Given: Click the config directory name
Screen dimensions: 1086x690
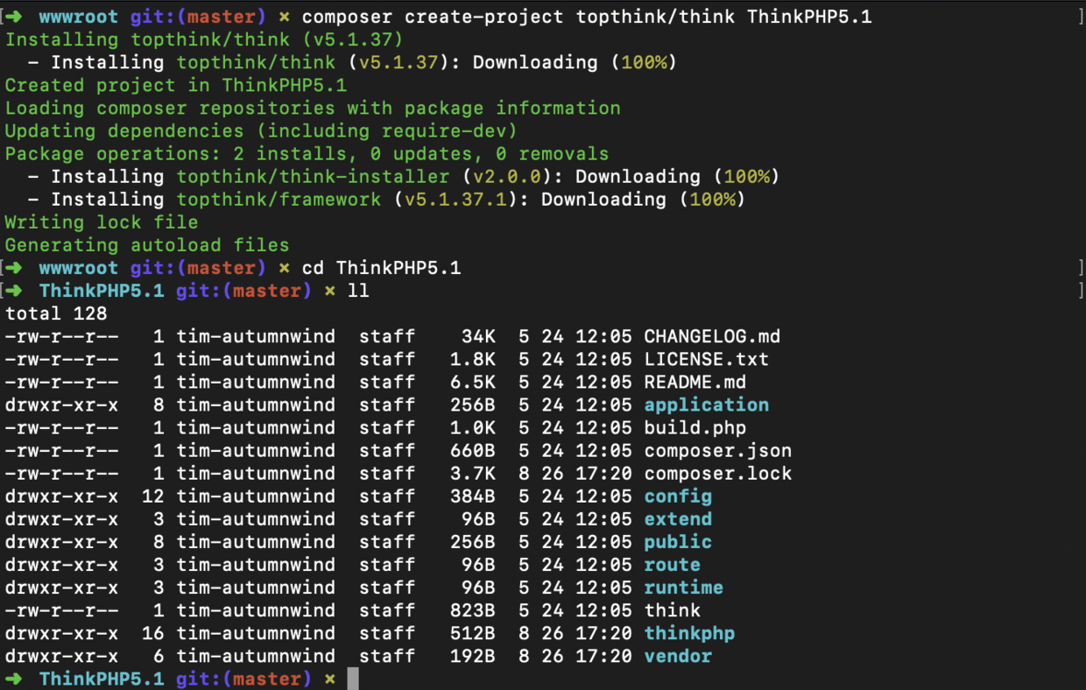Looking at the screenshot, I should [x=678, y=496].
